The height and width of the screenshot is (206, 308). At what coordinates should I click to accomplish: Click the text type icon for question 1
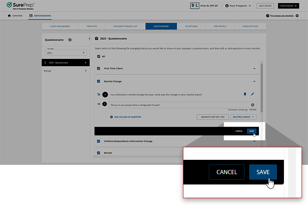click(x=99, y=95)
